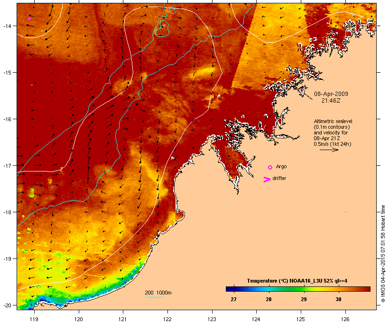Click the latitude label -20
The width and height of the screenshot is (389, 323).
point(7,305)
